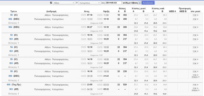The height and width of the screenshot is (96, 204).
Task: Select arrival time 03:53
Action: [x=106, y=85]
